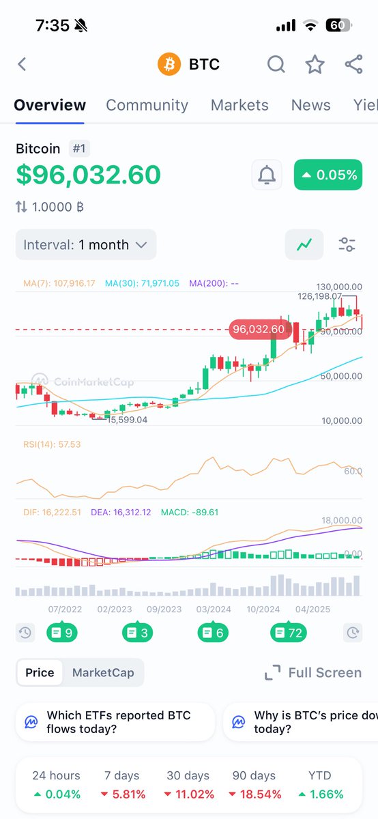Viewport: 378px width, 819px height.
Task: Tap the red 96,032.60 chart price tag
Action: [258, 329]
